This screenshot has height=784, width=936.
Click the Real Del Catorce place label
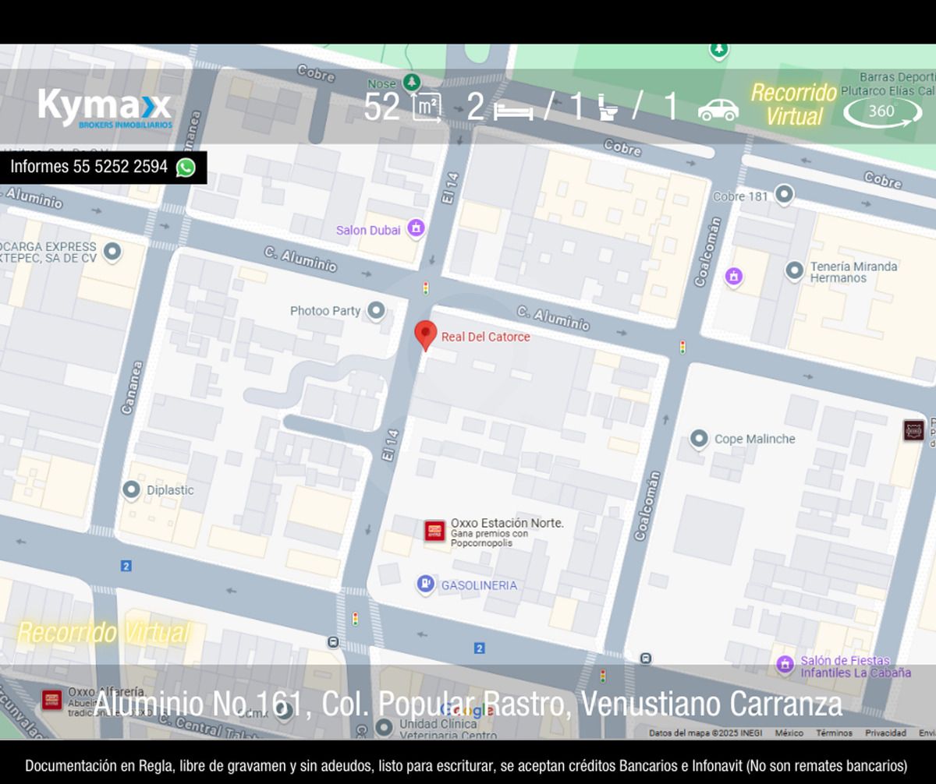[x=485, y=337]
